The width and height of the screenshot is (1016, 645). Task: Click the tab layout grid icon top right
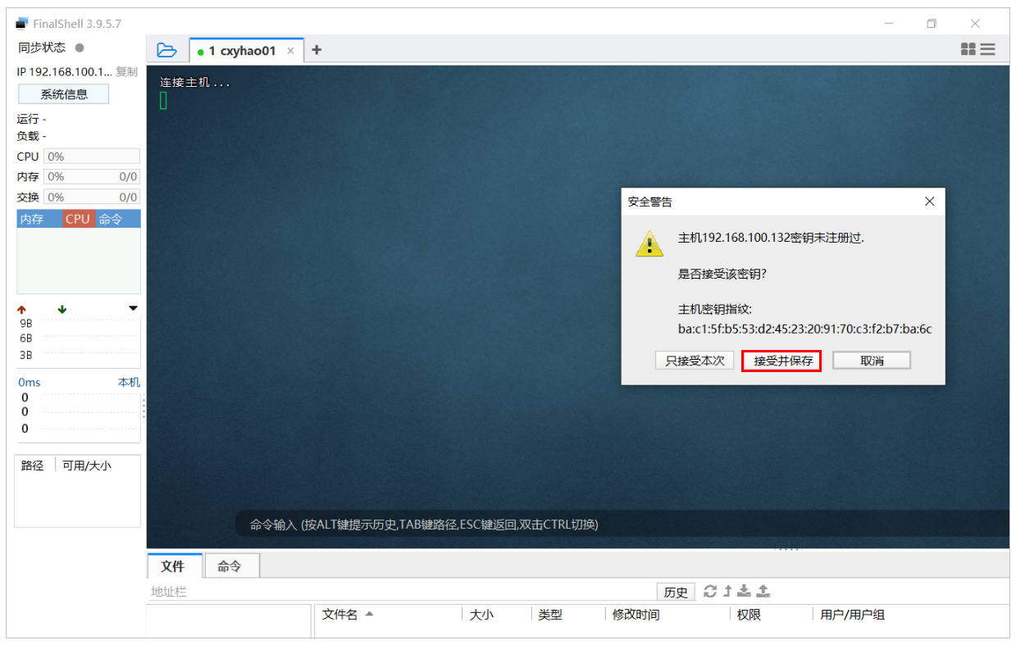pos(968,49)
